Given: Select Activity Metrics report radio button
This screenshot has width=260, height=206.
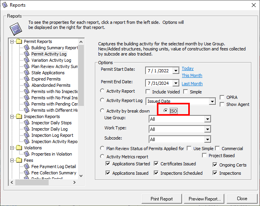Looking at the screenshot, I should 102,156.
